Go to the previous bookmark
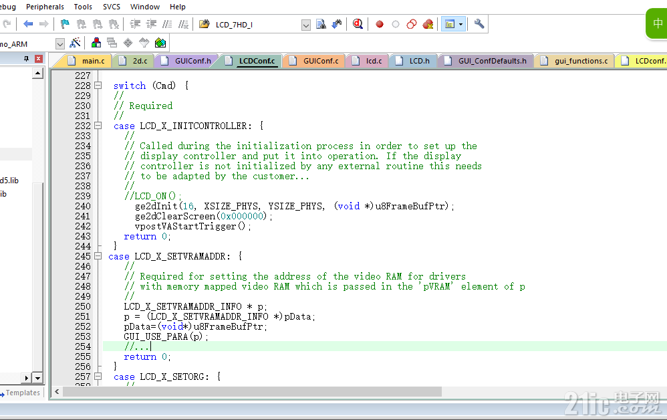 tap(82, 24)
